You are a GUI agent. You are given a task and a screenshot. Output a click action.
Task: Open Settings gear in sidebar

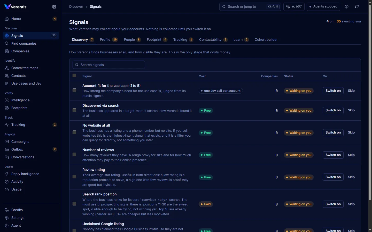coord(31,218)
